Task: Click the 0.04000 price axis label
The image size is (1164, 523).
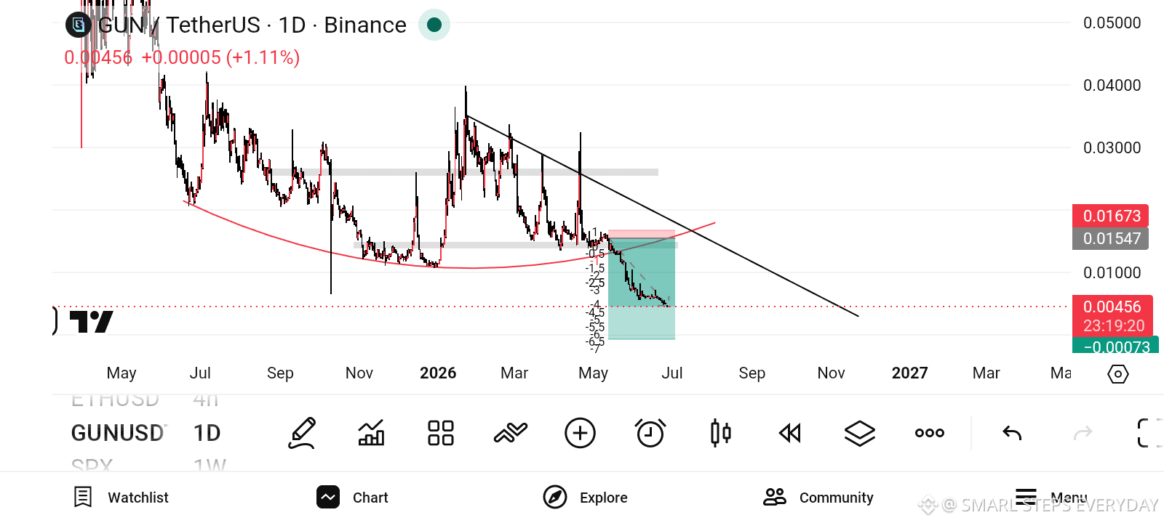Action: click(x=1112, y=86)
